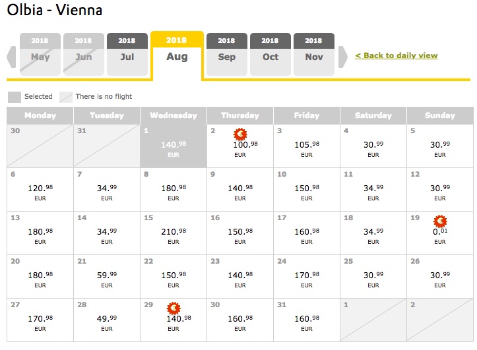Choose the August 28 fare of 49.99 EUR
Viewport: 477px width, 350px height.
[107, 320]
